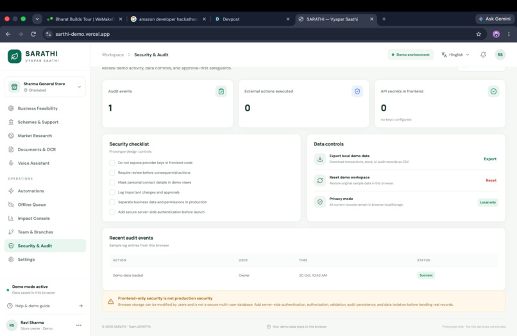This screenshot has width=517, height=336.
Task: Click the notification bell icon
Action: click(483, 55)
